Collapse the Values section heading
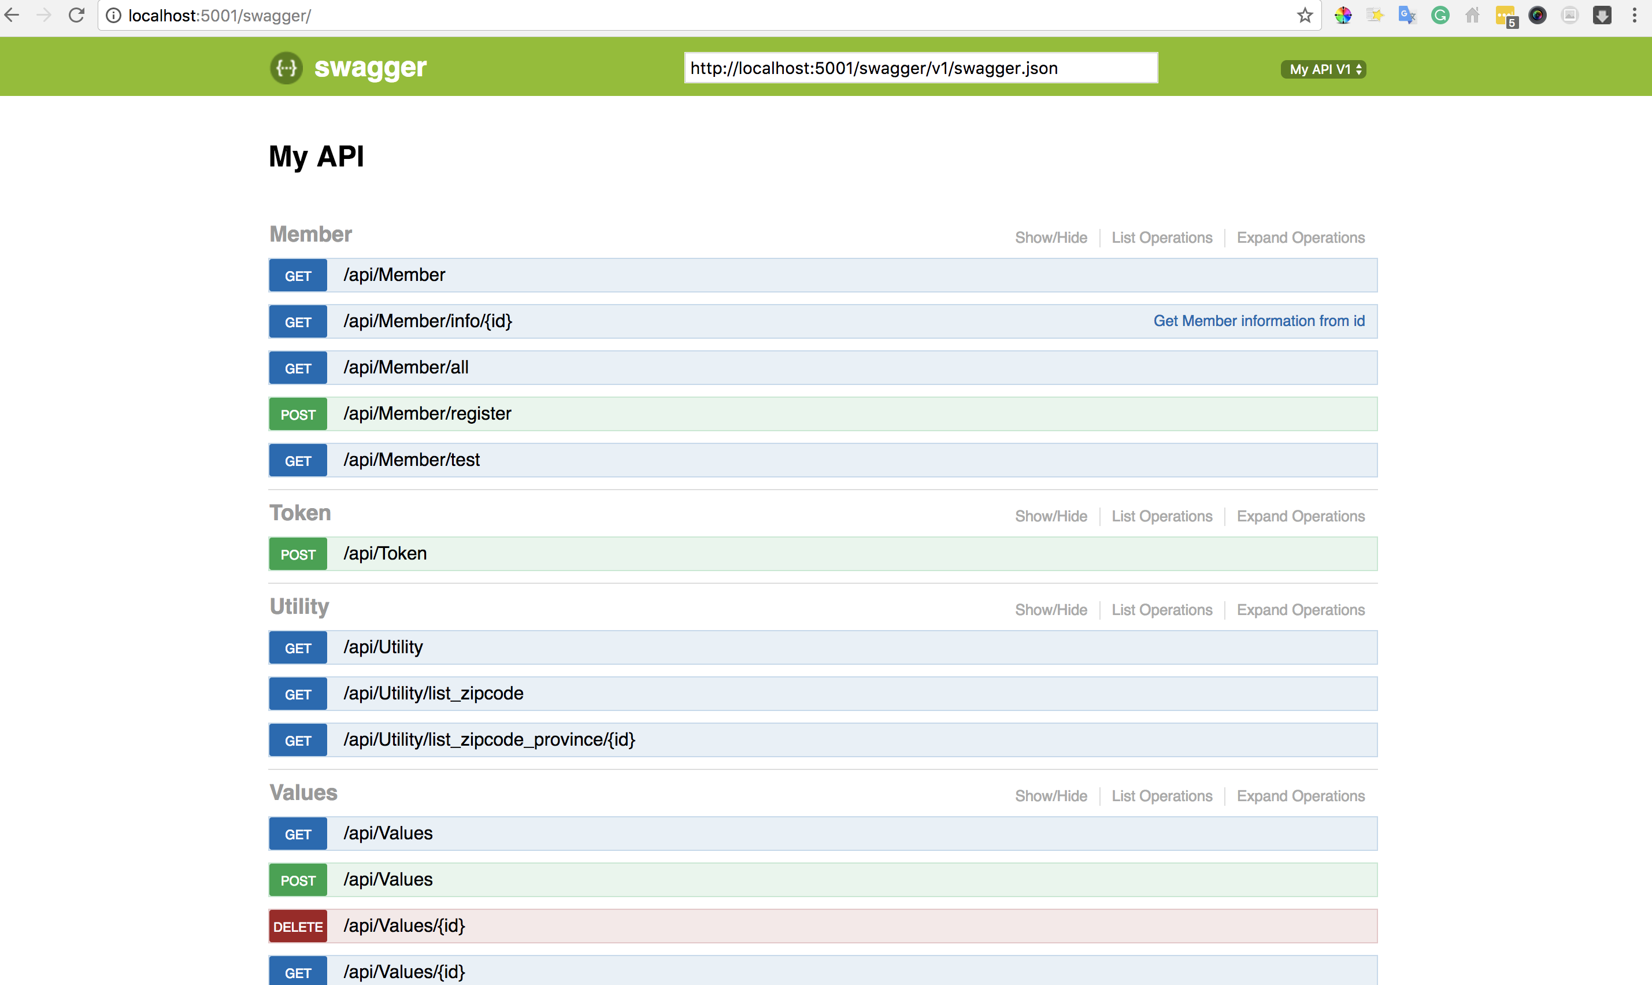The width and height of the screenshot is (1652, 985). pyautogui.click(x=303, y=793)
